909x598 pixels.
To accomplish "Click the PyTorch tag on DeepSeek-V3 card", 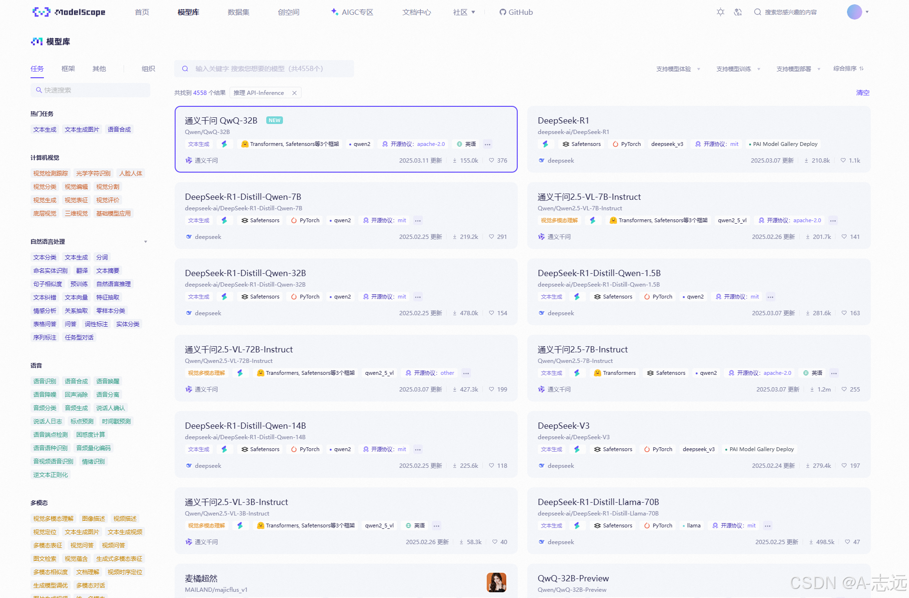I will coord(658,449).
